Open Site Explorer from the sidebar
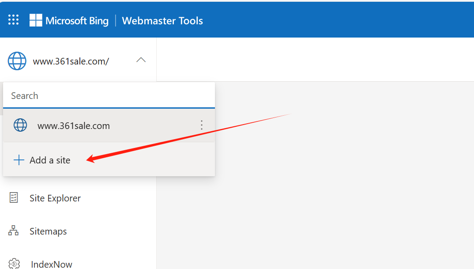Screen dimensions: 474x269 (55, 198)
